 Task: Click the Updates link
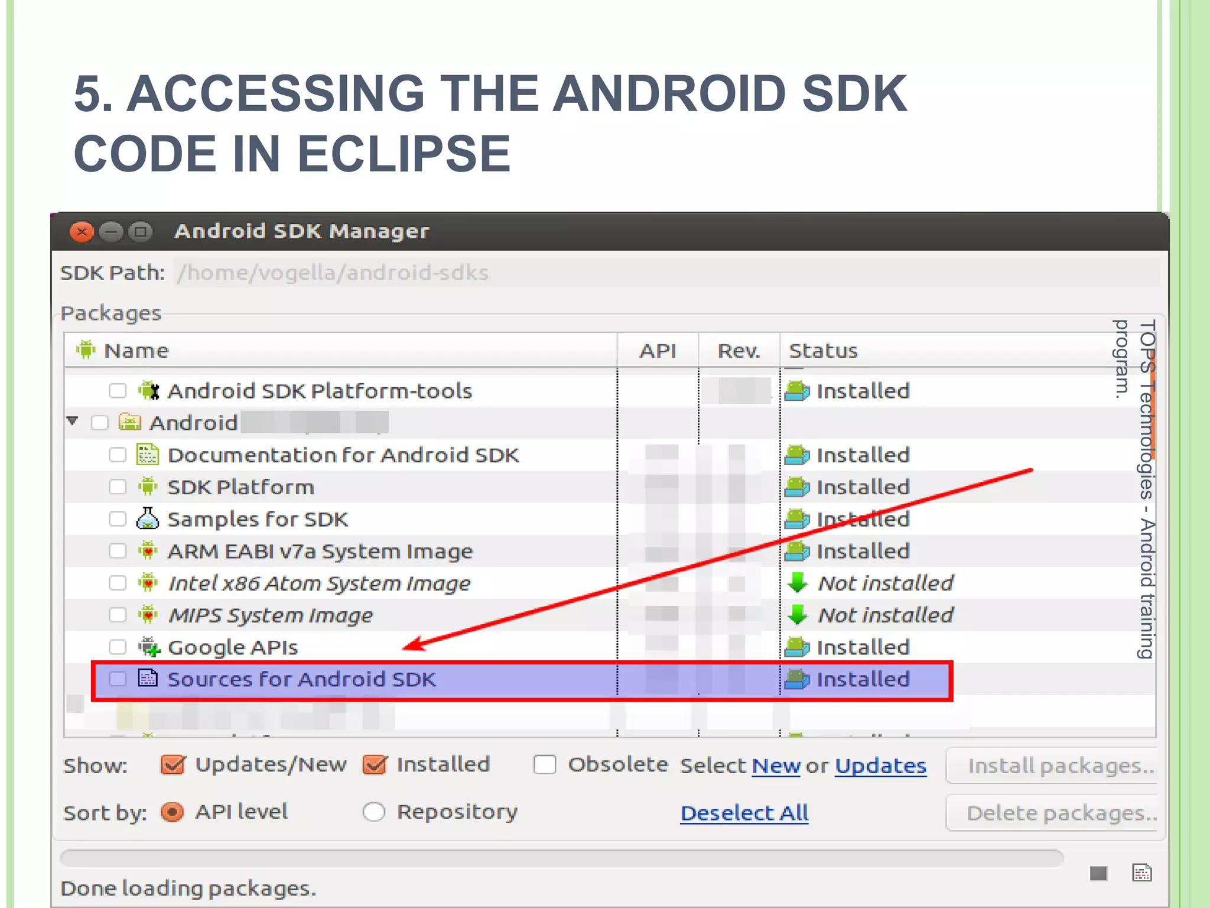(880, 766)
